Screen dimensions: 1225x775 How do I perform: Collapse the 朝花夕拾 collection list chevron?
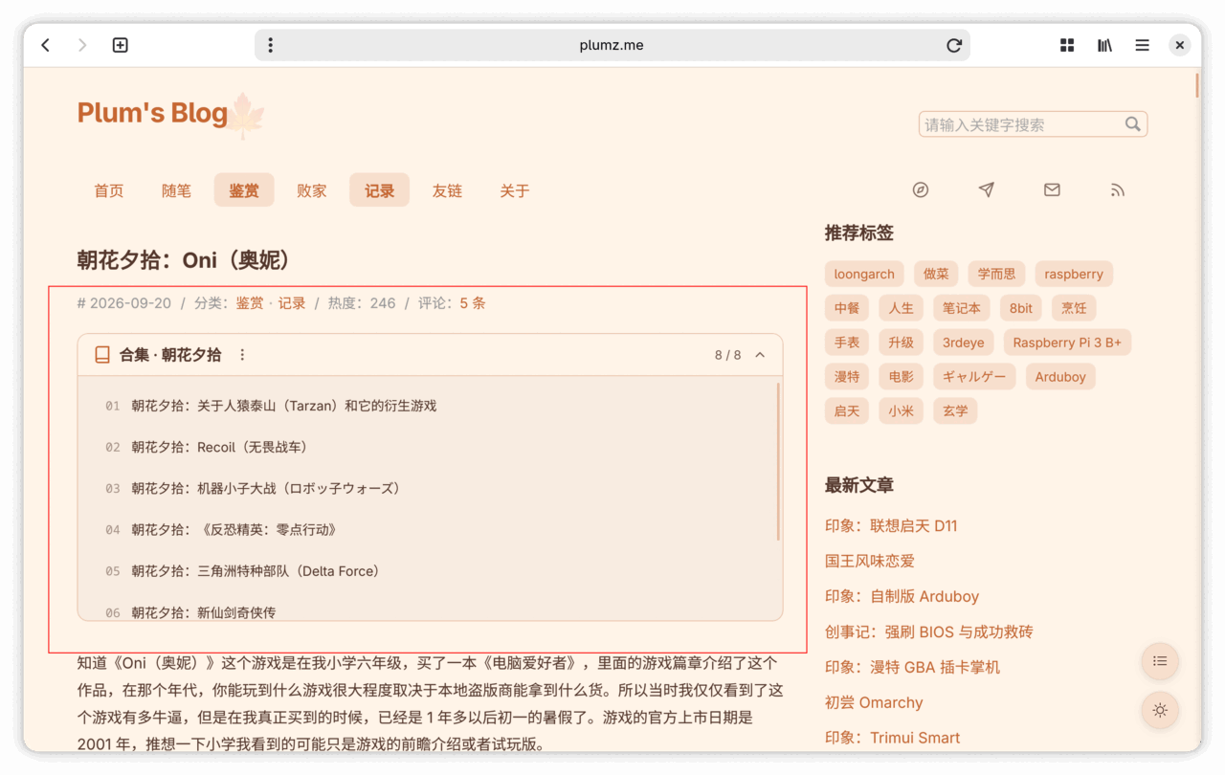(x=760, y=355)
